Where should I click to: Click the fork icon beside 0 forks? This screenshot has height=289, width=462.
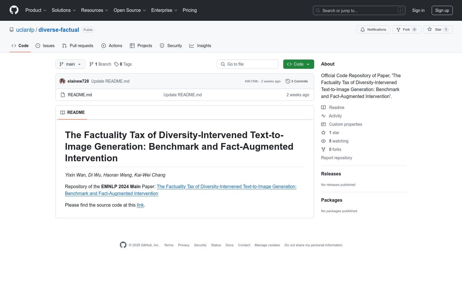coord(323,149)
